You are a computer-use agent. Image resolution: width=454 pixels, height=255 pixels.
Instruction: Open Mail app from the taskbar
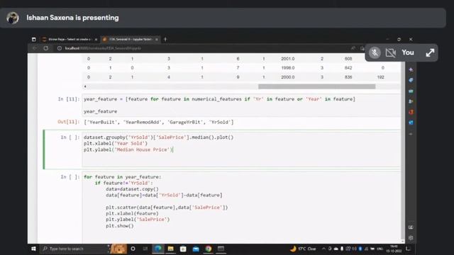[196, 249]
